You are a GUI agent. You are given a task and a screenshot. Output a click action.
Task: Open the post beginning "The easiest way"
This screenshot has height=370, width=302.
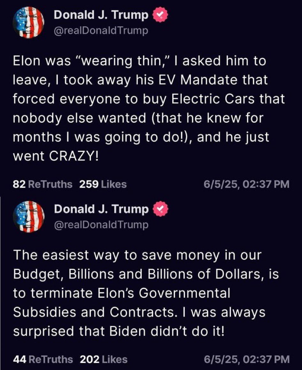coord(141,293)
